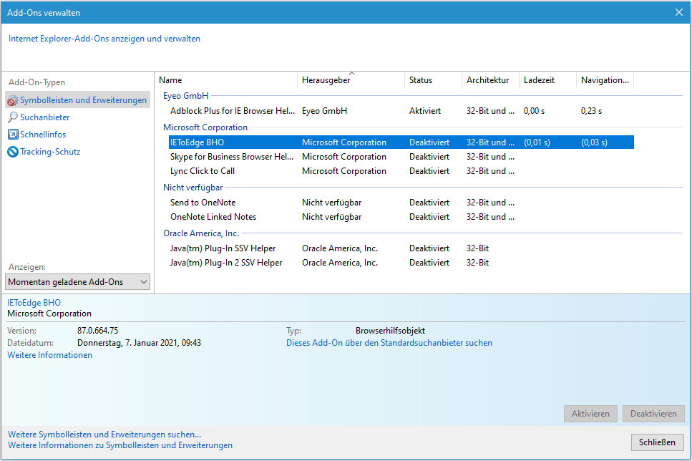Close the Add-Ons verwalten dialog
This screenshot has width=692, height=461.
[x=678, y=12]
